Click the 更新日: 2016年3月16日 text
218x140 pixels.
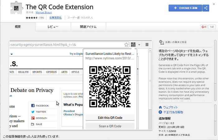click(171, 127)
